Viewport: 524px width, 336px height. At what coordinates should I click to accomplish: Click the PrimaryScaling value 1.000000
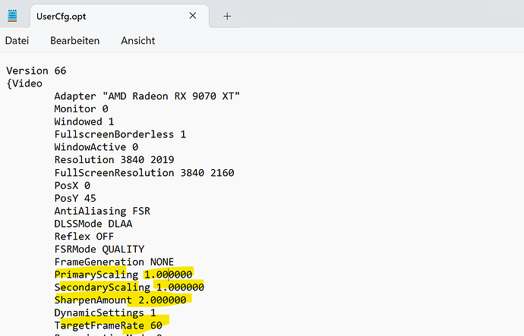[169, 275]
